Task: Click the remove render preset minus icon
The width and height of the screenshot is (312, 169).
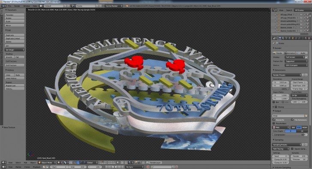Action: click(x=306, y=75)
